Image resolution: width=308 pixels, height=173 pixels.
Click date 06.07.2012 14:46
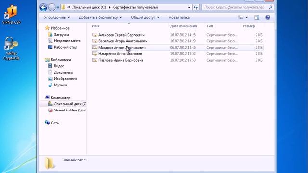click(x=183, y=47)
